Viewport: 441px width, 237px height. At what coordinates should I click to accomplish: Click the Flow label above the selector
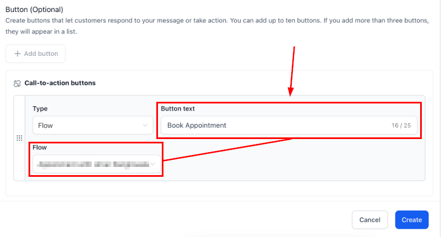39,147
